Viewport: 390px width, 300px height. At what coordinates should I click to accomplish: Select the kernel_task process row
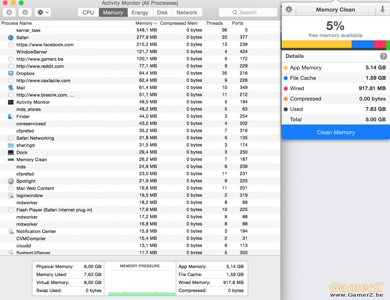tap(140, 30)
